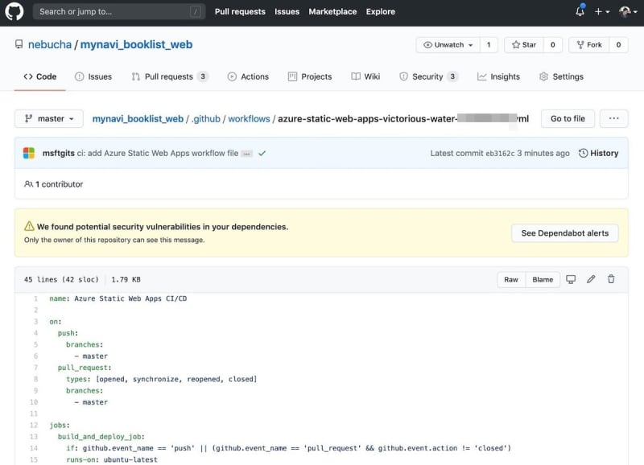
Task: Open the user avatar menu
Action: point(628,12)
